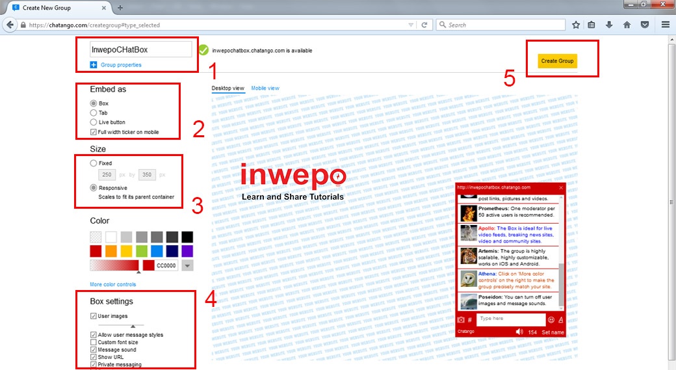676x370 pixels.
Task: Toggle Allow user message styles
Action: tap(93, 335)
